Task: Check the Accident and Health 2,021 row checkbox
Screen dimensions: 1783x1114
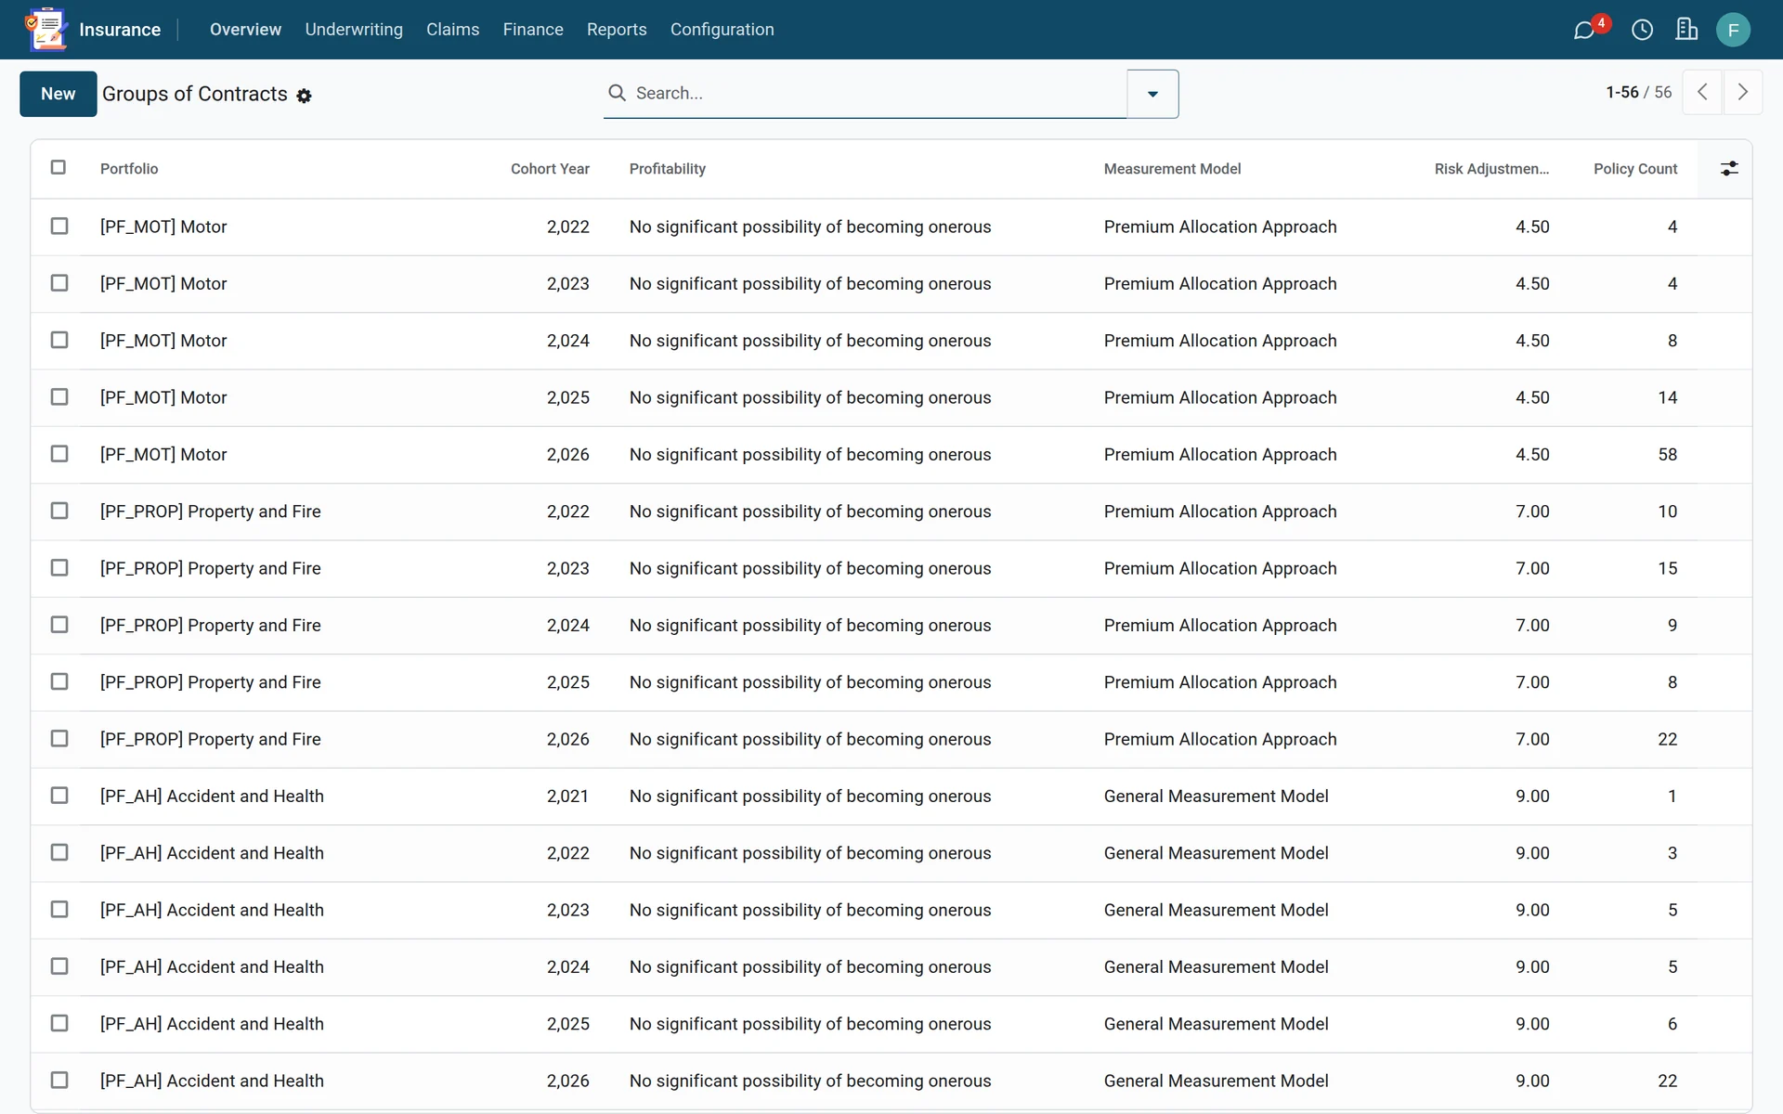Action: point(59,796)
